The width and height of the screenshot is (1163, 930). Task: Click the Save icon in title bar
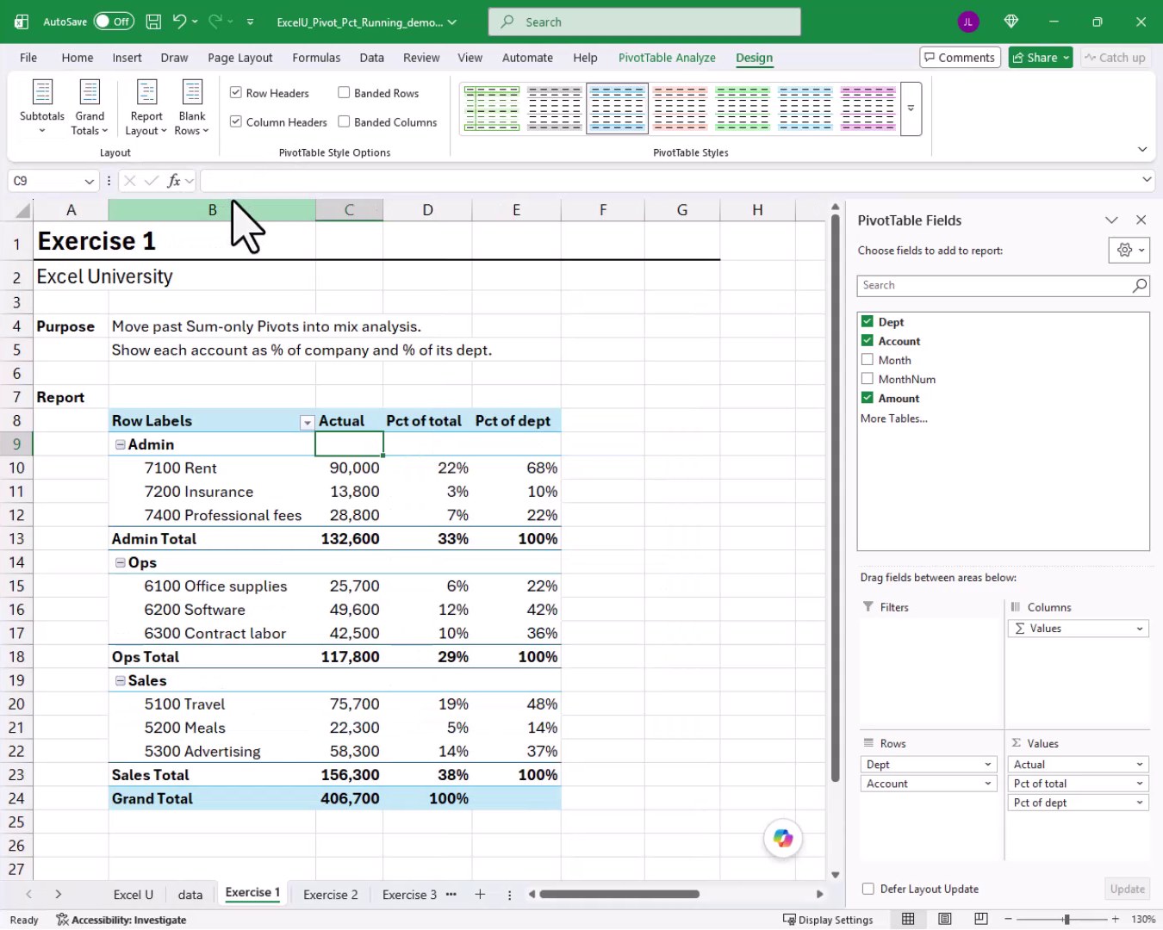point(153,22)
